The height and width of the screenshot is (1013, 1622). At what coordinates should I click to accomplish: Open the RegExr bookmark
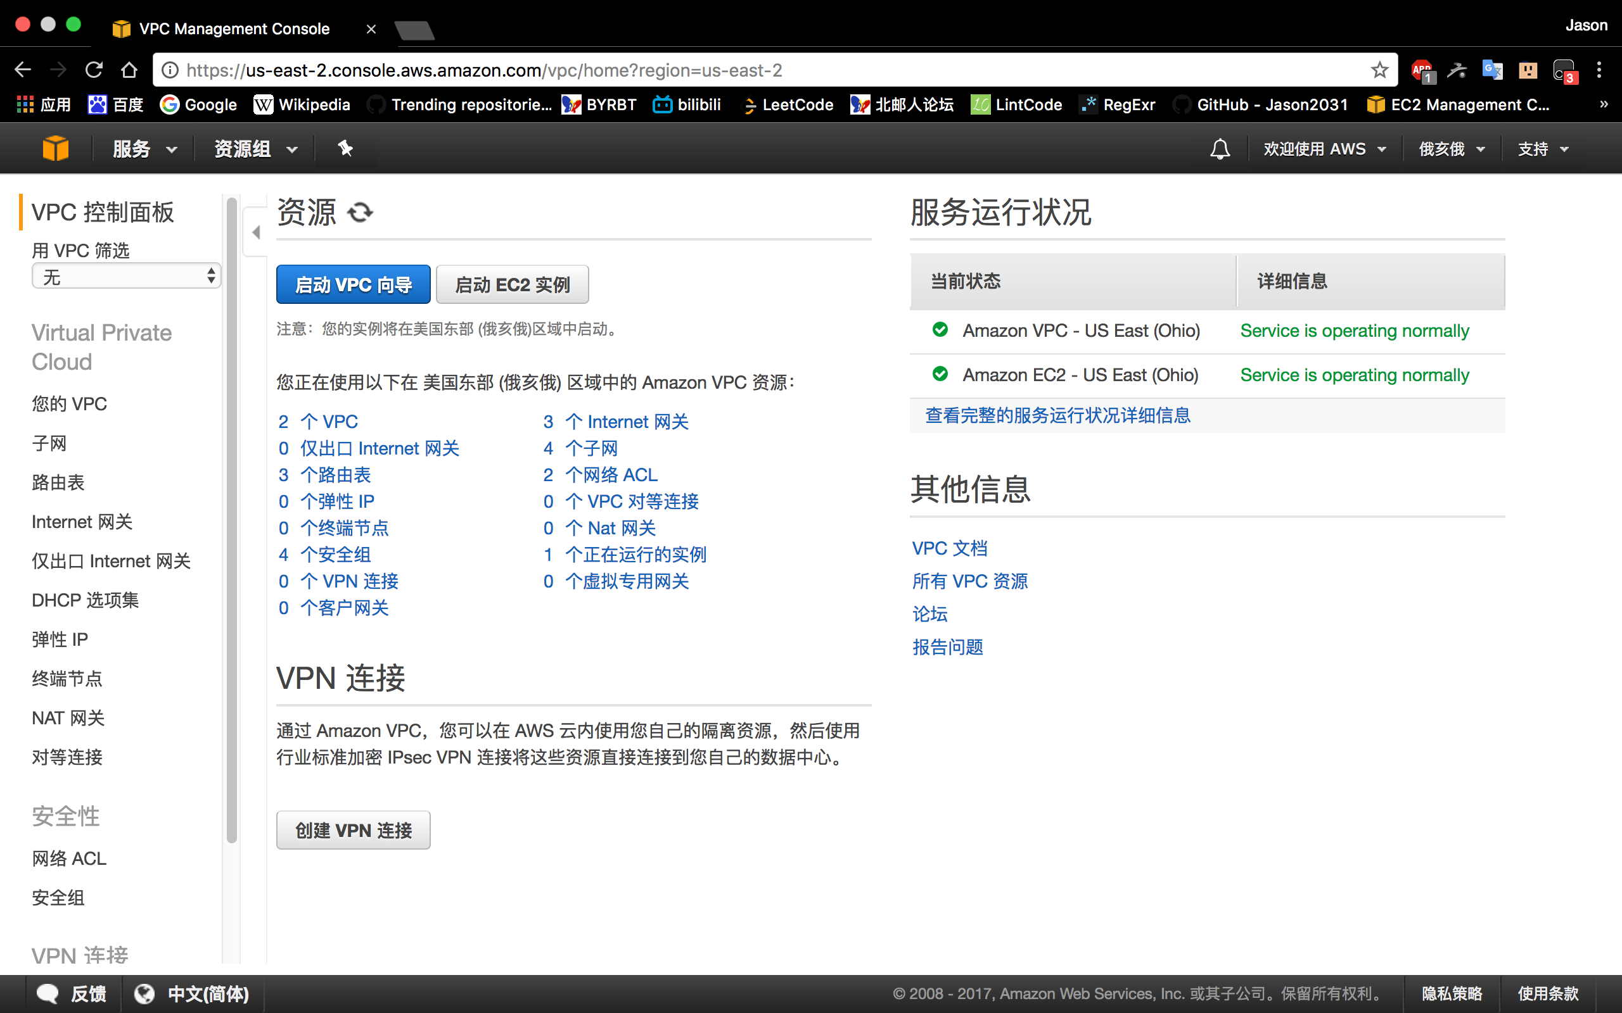[1118, 104]
